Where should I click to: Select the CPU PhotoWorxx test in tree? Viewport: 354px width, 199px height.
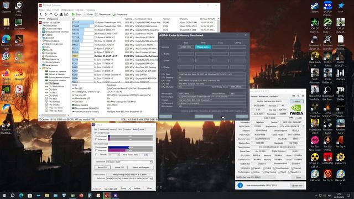tap(56, 86)
